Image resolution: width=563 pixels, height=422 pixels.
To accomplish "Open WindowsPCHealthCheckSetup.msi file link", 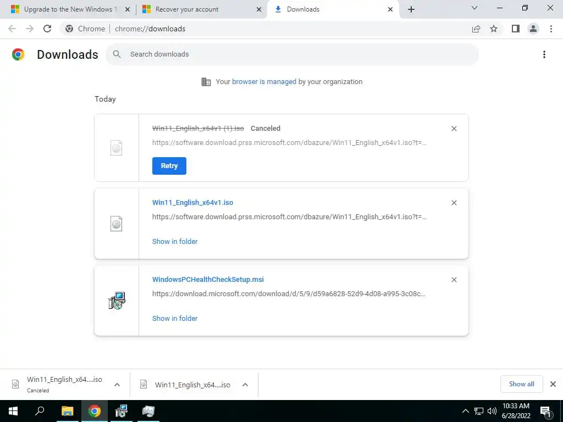I will pos(208,280).
